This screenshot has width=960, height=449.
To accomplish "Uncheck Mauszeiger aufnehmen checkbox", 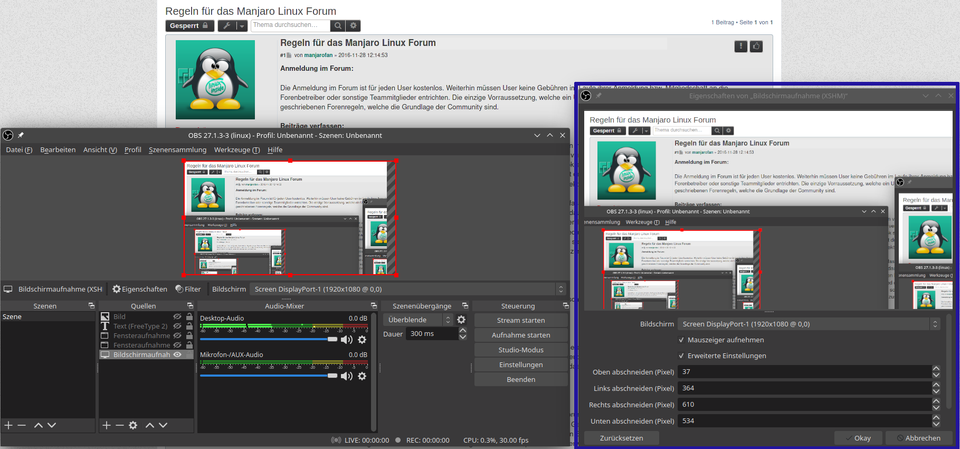I will (x=681, y=340).
